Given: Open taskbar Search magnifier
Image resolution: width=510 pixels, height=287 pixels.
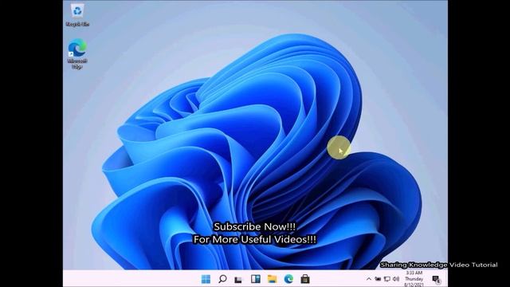Looking at the screenshot, I should tap(222, 279).
